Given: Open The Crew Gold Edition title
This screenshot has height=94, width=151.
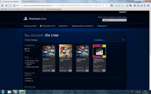Looking at the screenshot, I should 81,60.
